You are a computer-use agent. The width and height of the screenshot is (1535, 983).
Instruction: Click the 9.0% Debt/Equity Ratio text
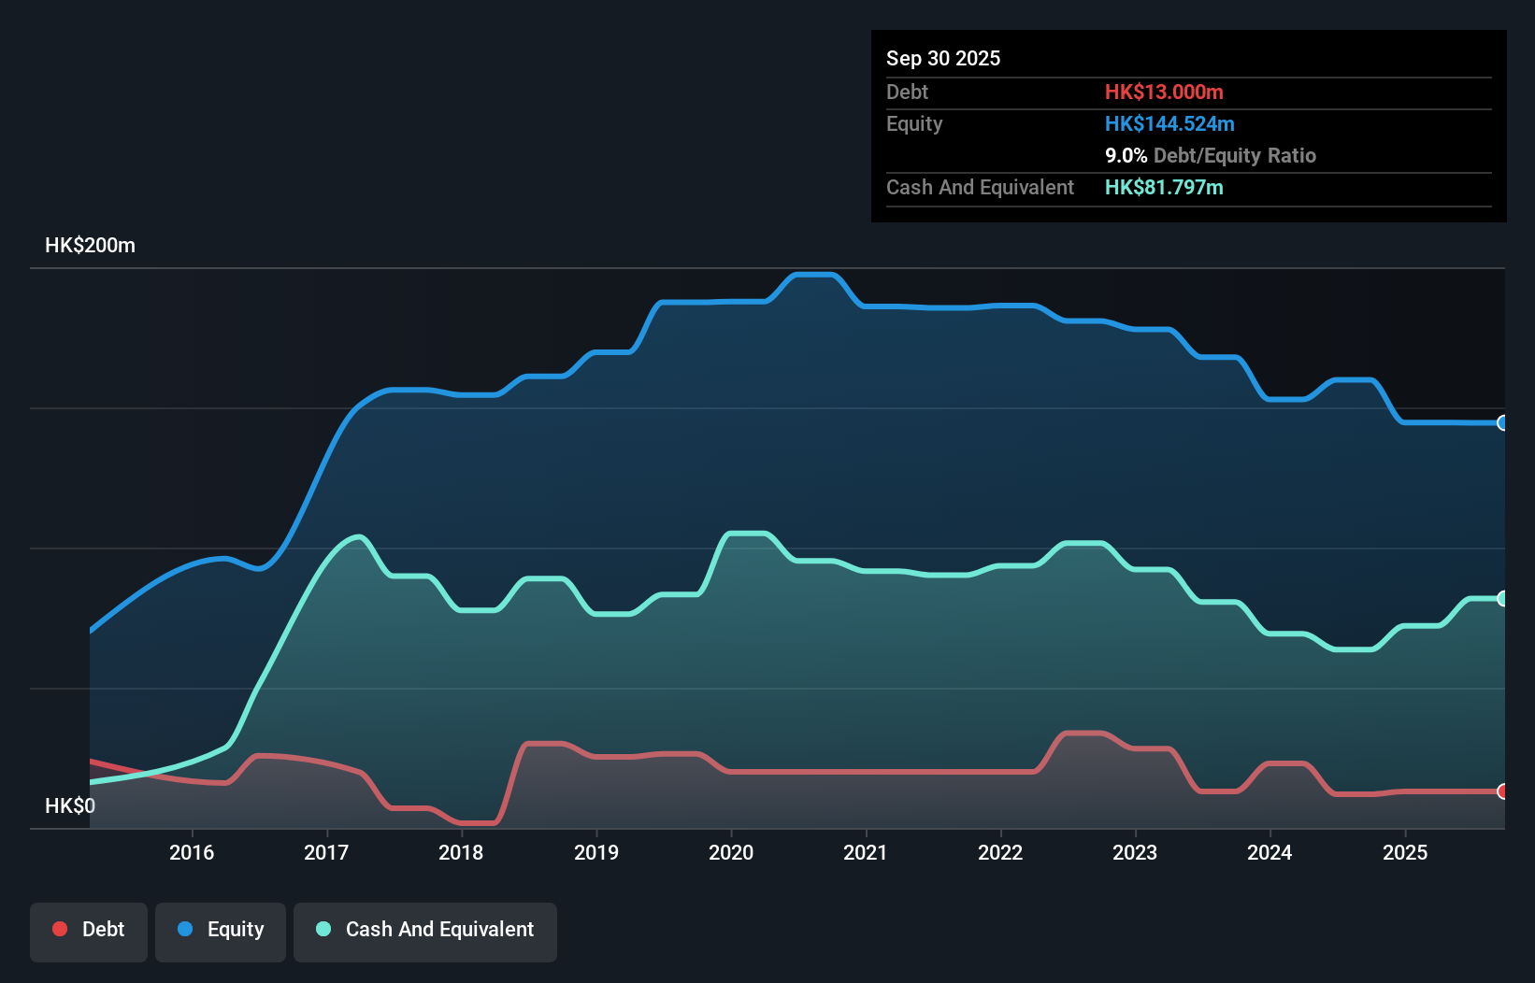[x=1211, y=155]
